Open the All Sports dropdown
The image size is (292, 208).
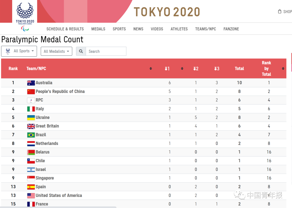click(19, 51)
